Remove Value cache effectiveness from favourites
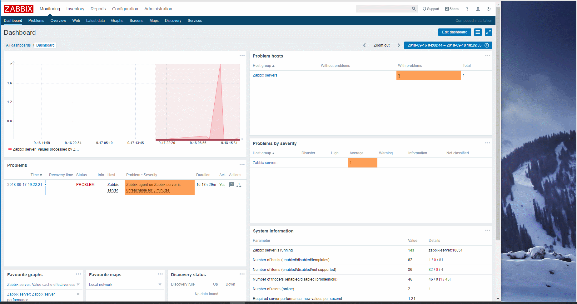Image resolution: width=577 pixels, height=304 pixels. point(78,284)
